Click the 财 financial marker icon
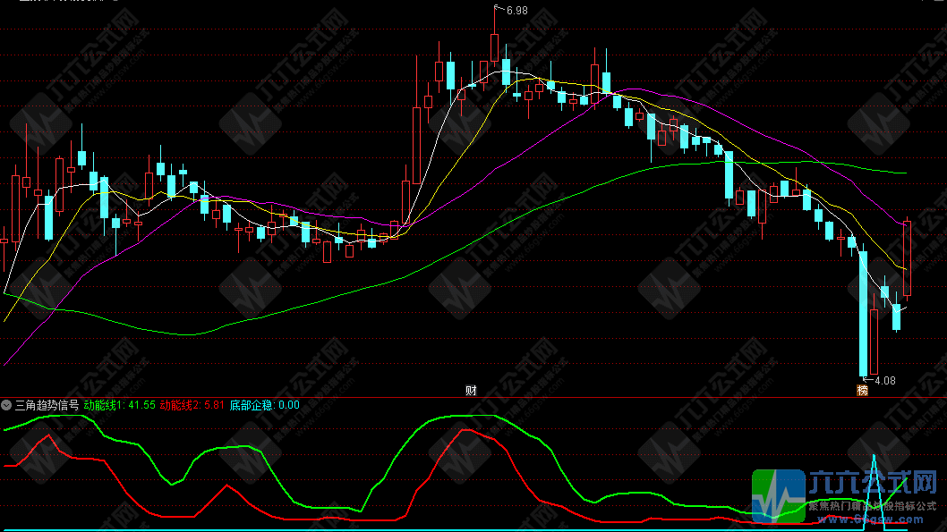 (x=471, y=391)
